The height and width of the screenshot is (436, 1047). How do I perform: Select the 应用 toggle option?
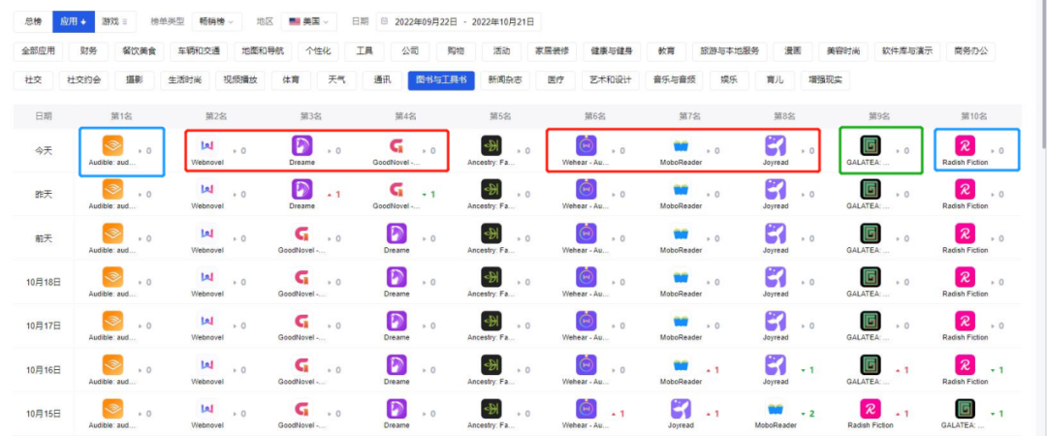(x=74, y=20)
